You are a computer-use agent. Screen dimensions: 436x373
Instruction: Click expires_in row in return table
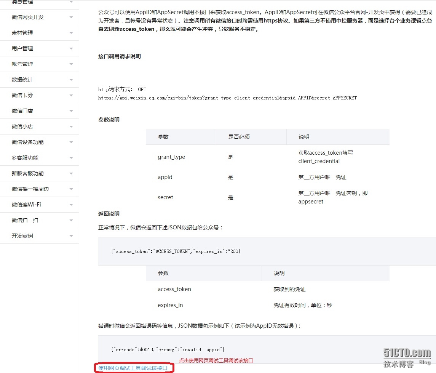pyautogui.click(x=267, y=305)
